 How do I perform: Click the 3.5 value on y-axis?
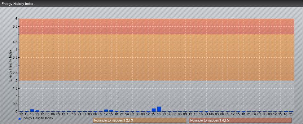point(15,57)
